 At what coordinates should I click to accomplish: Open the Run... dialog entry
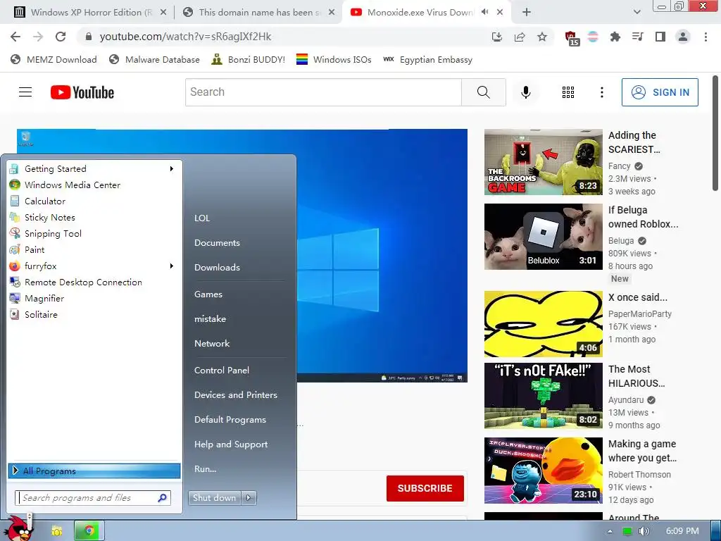(x=205, y=469)
